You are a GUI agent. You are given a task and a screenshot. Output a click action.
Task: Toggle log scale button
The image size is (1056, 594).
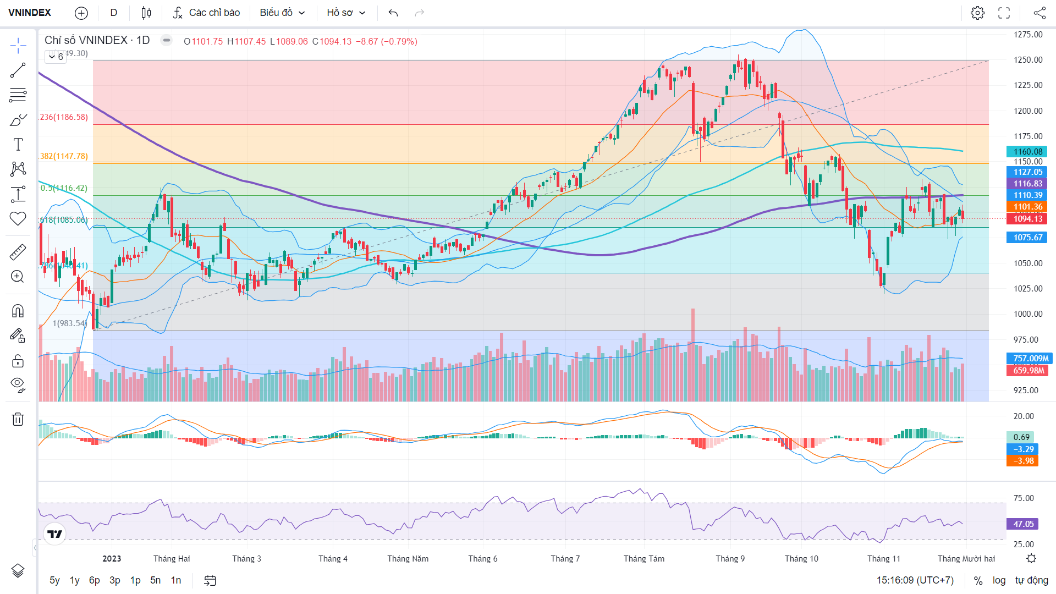coord(999,580)
